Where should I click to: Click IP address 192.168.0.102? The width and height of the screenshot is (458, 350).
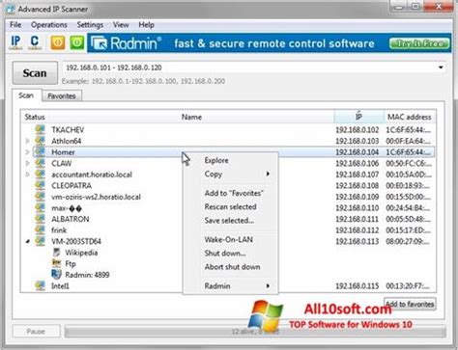(358, 130)
